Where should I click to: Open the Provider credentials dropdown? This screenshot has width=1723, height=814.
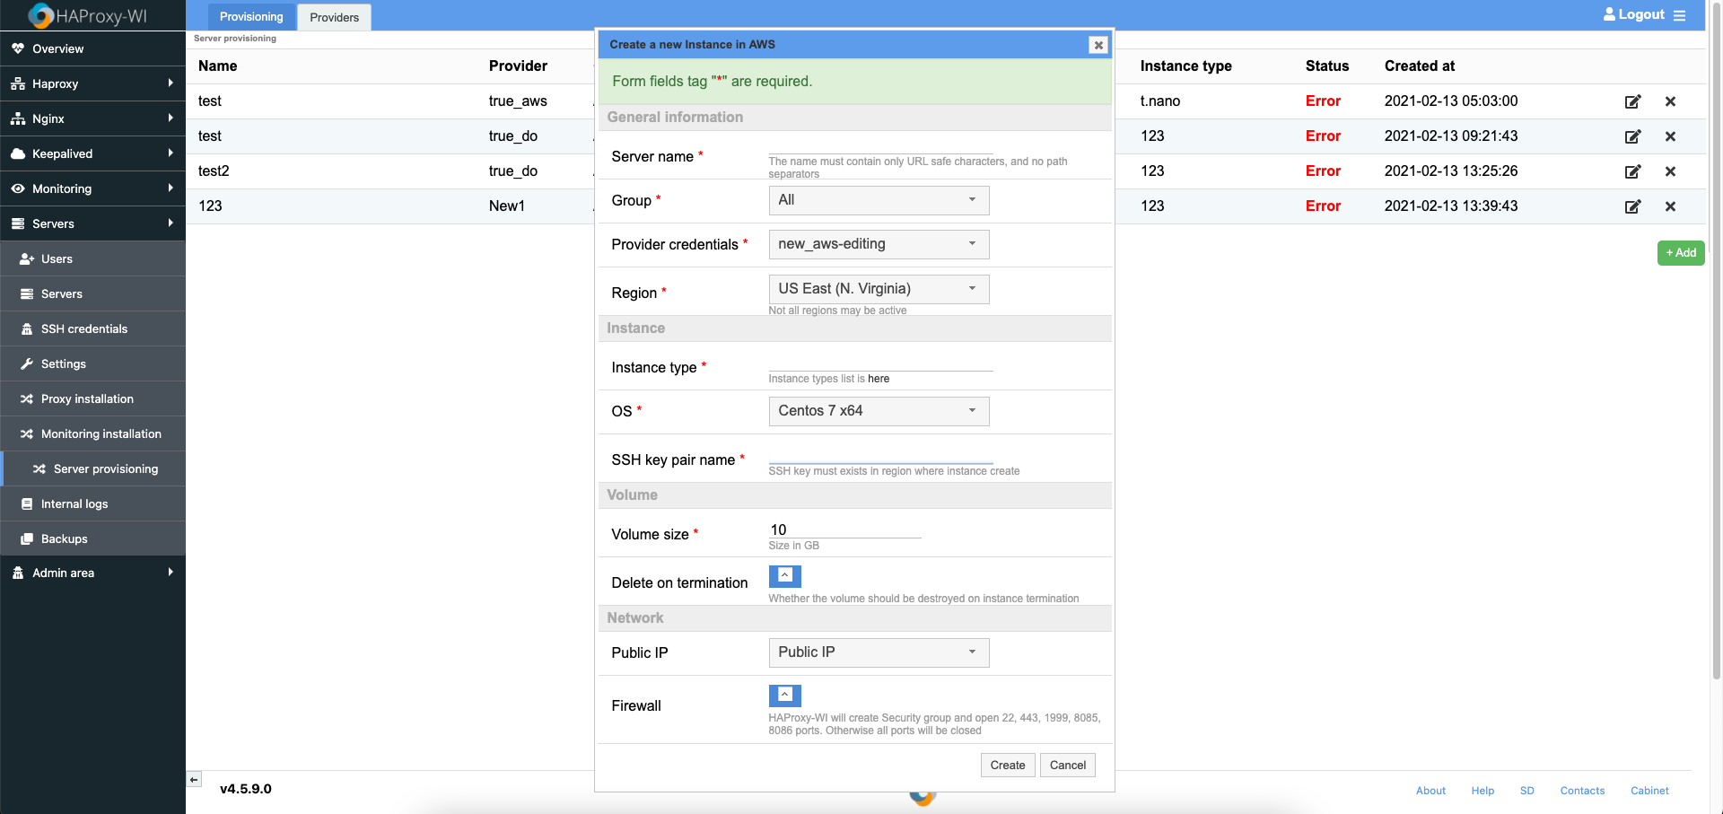pyautogui.click(x=879, y=244)
